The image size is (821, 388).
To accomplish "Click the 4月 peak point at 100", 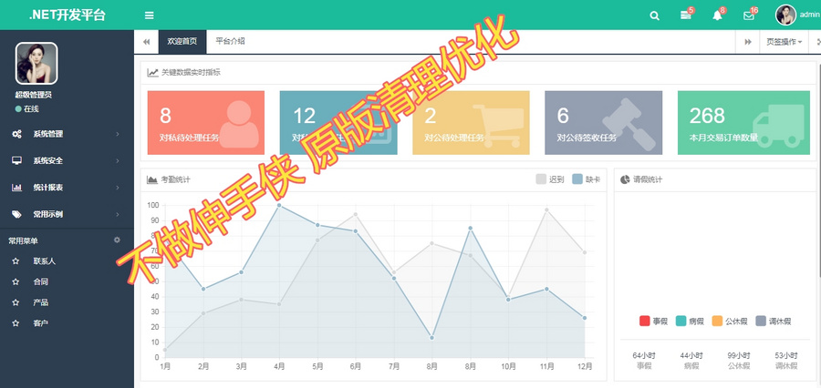I will (x=279, y=206).
